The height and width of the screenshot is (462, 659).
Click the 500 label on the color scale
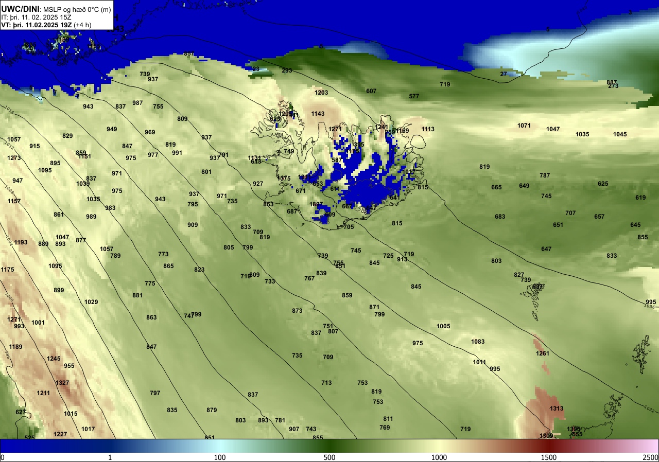[x=329, y=457]
